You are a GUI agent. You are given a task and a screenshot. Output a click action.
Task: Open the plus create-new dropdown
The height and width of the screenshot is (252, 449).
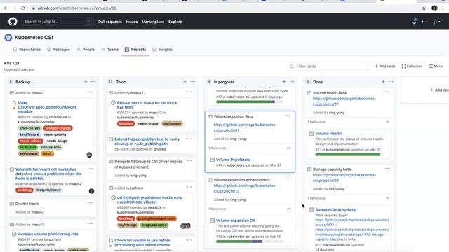point(424,22)
